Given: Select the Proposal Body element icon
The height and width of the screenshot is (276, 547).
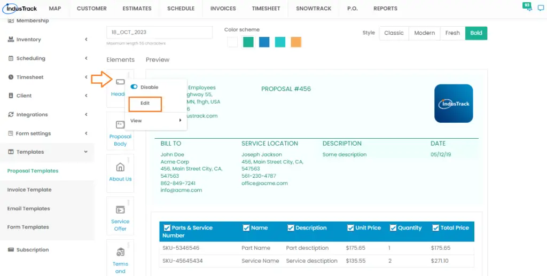Looking at the screenshot, I should click(x=120, y=124).
